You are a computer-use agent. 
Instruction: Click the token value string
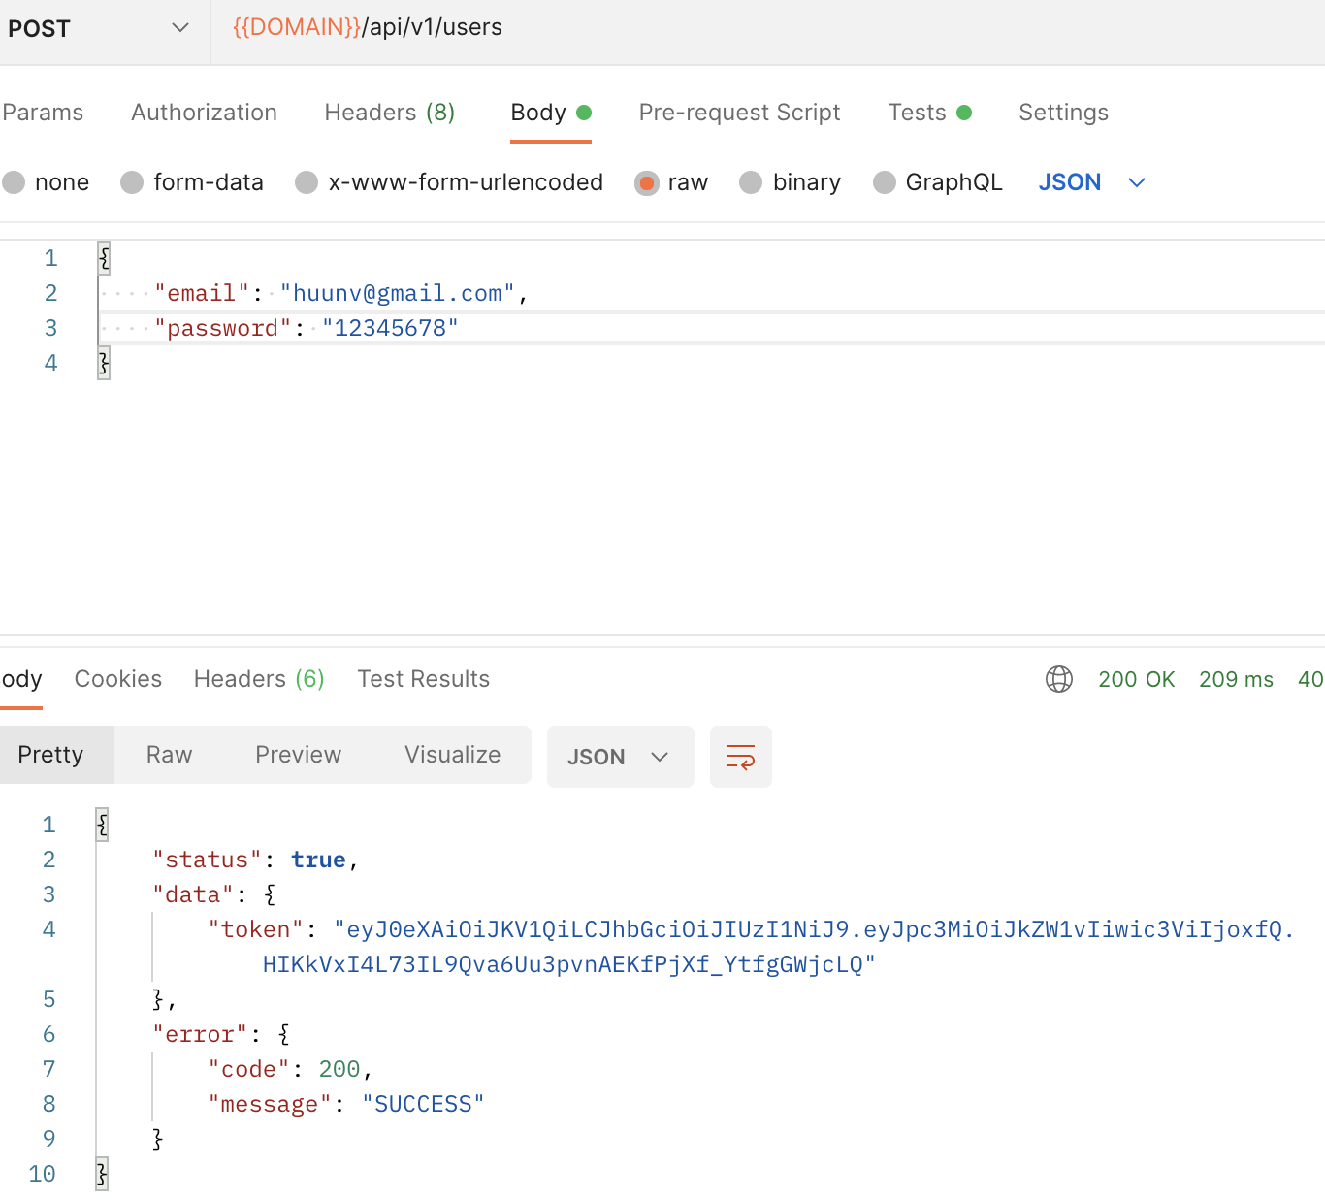(779, 947)
